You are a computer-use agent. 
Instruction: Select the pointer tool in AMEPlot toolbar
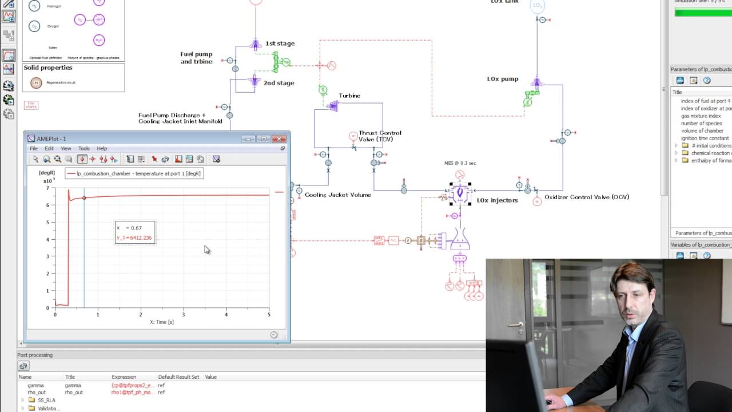(35, 159)
